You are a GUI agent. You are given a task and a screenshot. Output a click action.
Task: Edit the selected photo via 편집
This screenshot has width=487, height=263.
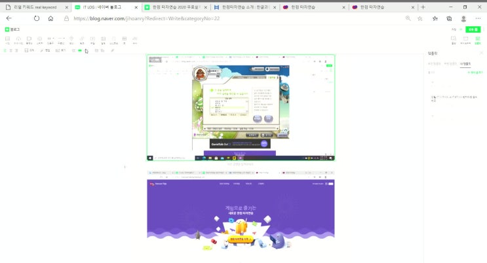pos(45,50)
